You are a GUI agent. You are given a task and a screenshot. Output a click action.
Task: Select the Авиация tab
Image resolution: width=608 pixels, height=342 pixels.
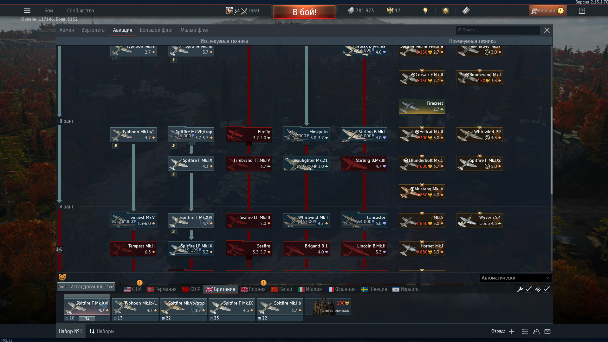(122, 30)
